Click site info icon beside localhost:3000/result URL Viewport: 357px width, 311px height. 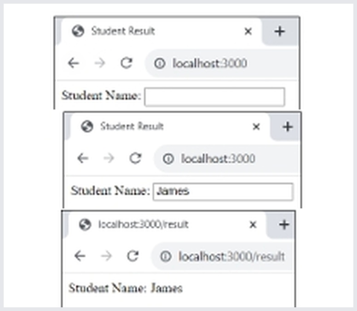166,256
